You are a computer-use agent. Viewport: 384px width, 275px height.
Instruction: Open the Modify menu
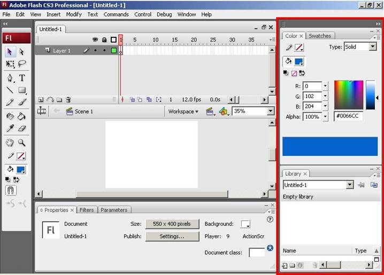click(74, 14)
